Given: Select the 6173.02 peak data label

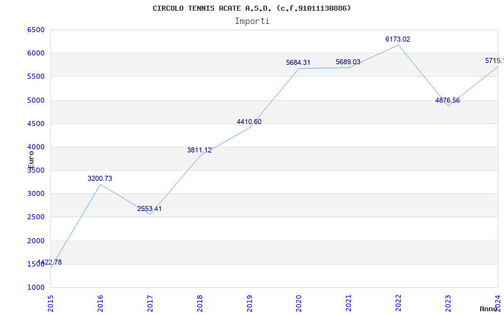Looking at the screenshot, I should pos(398,39).
